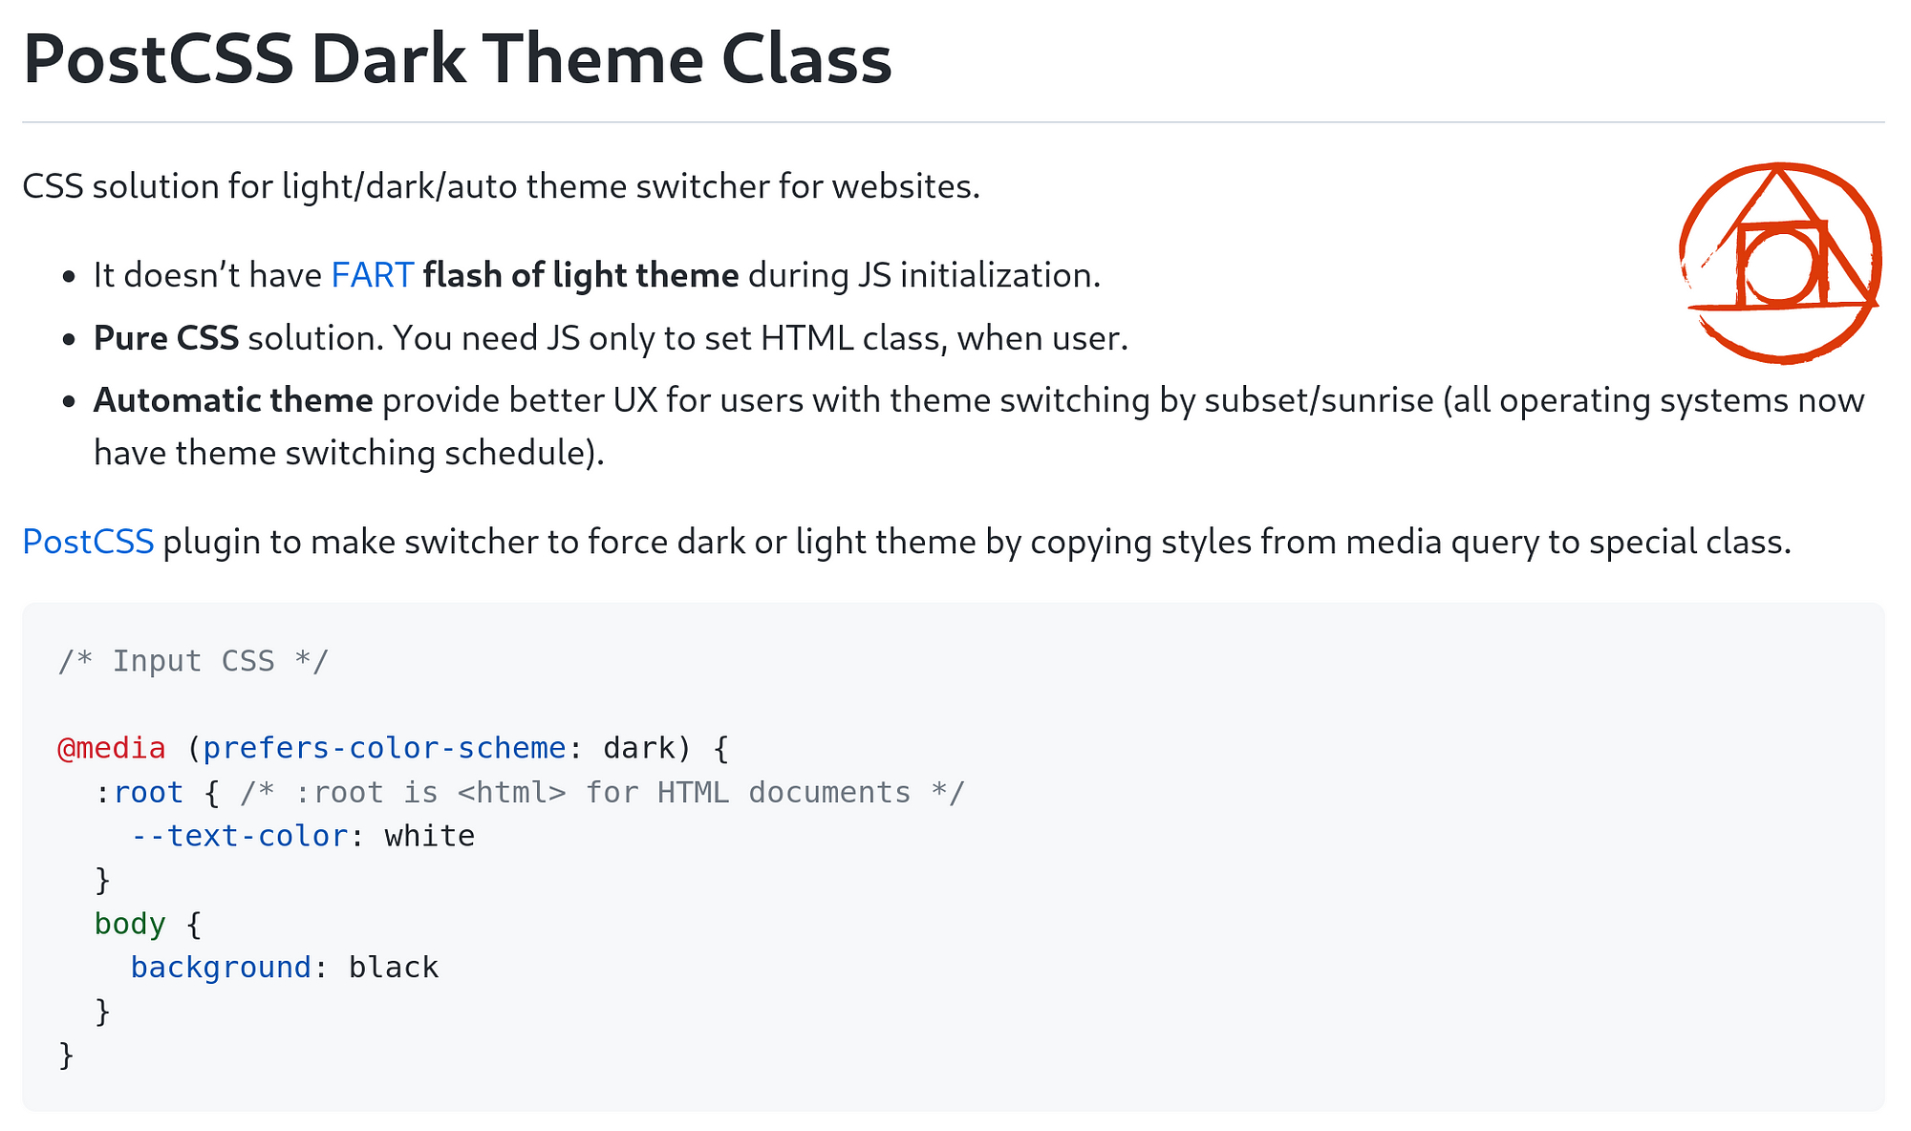The width and height of the screenshot is (1911, 1131).
Task: Click the ':root is <html>' code comment
Action: [x=603, y=793]
